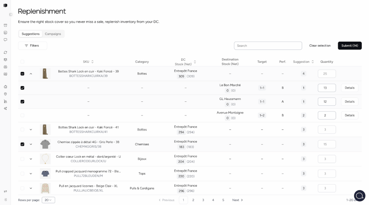Open the sliders settings icon in sidebar

pos(5,191)
